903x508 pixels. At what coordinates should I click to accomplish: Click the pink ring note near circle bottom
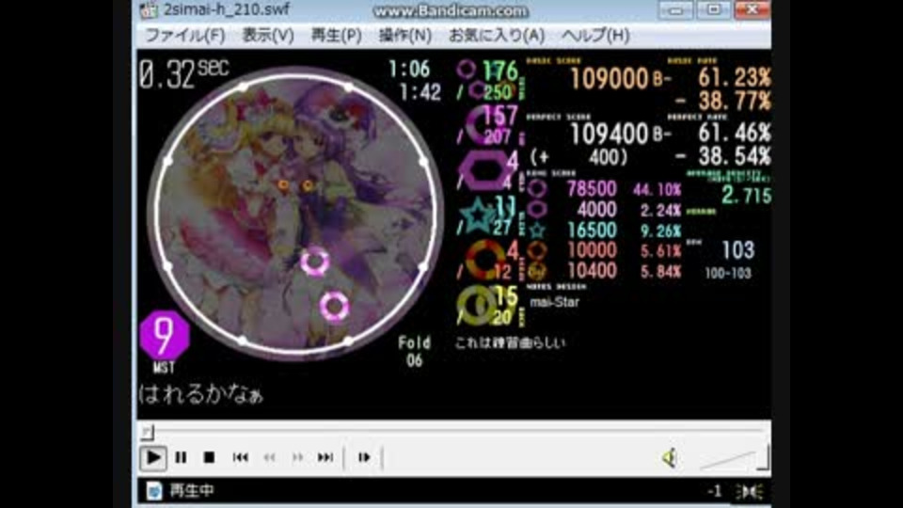coord(334,306)
